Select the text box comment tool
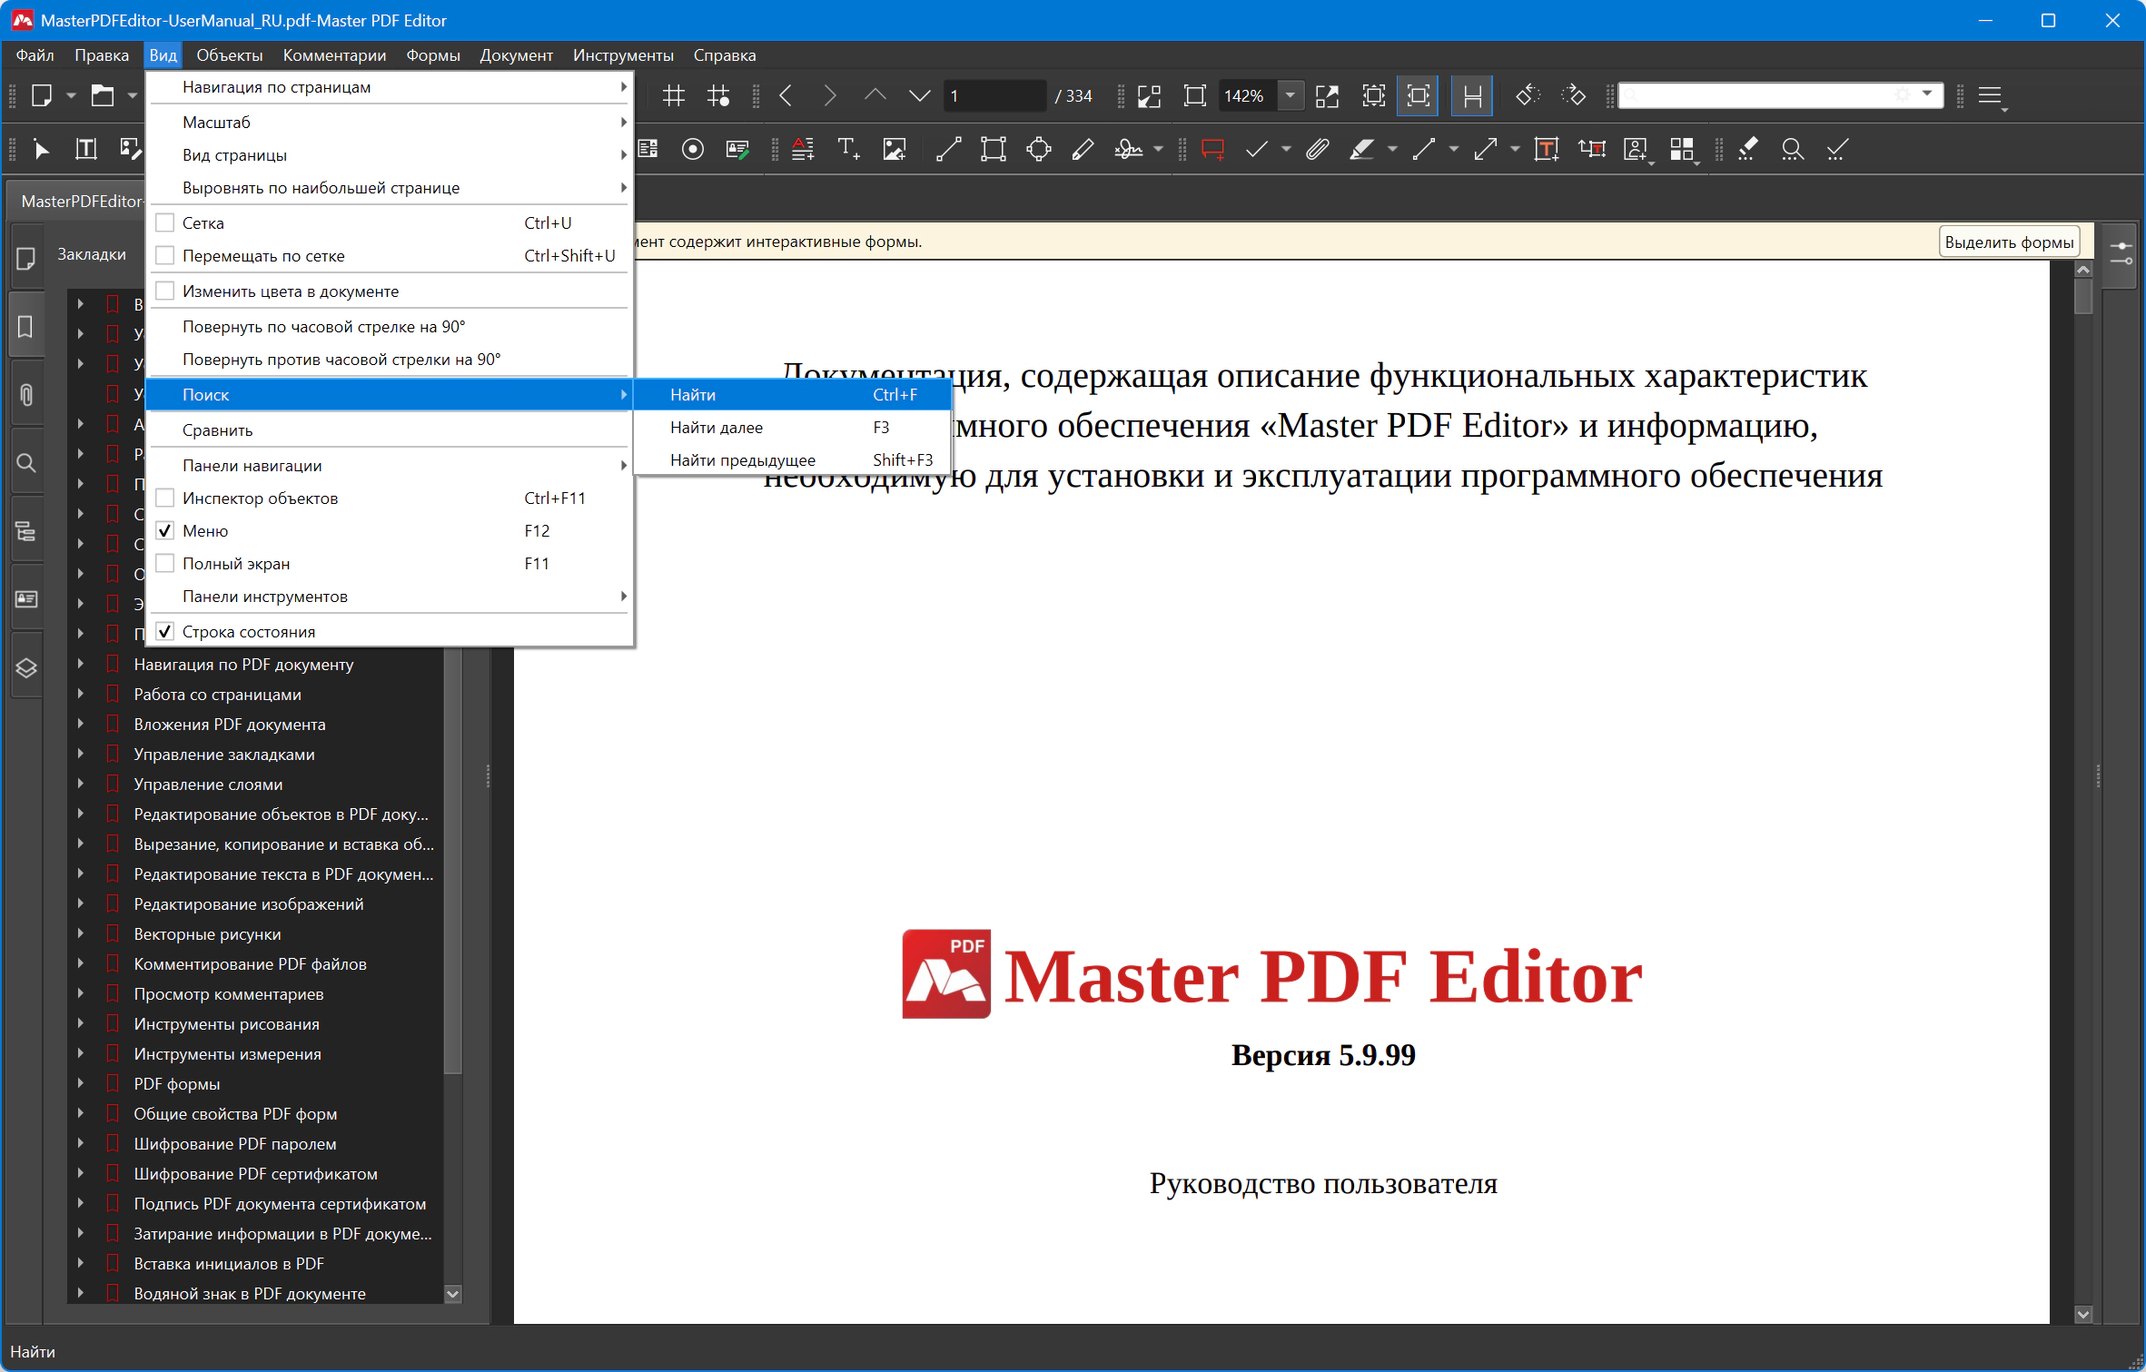This screenshot has width=2146, height=1372. tap(1547, 149)
